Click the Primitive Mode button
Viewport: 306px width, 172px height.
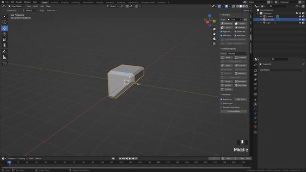(234, 111)
